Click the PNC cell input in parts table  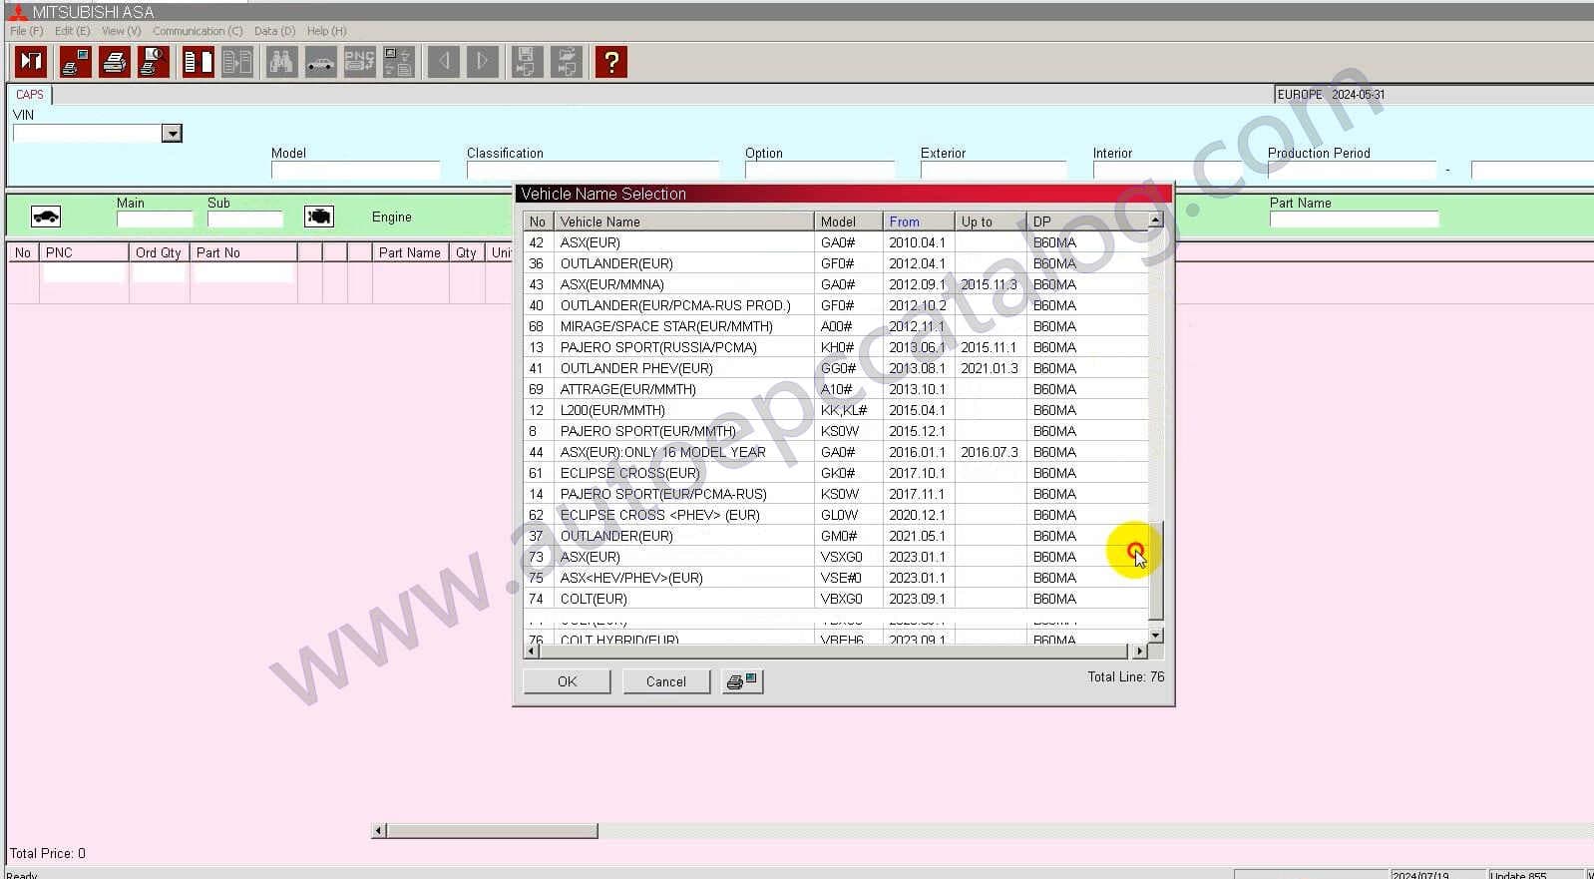pyautogui.click(x=84, y=272)
